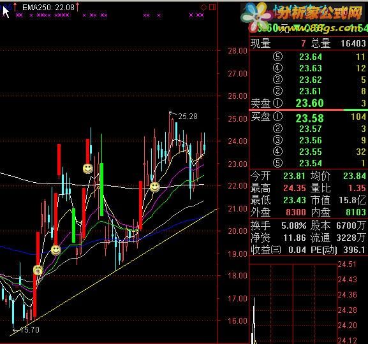Select buy level 1 price 23.58
The image size is (368, 344).
(x=309, y=118)
